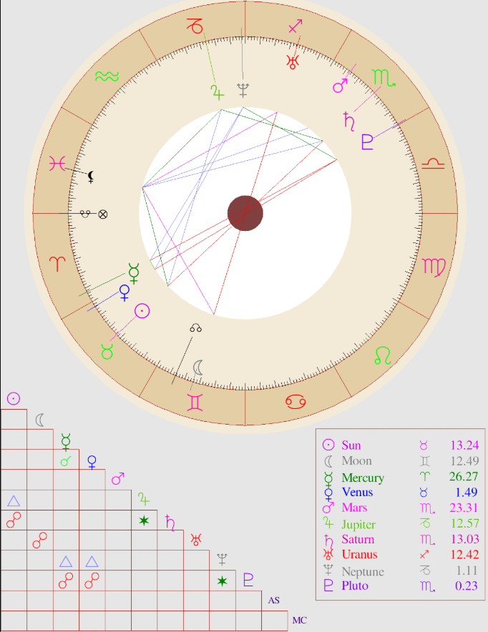
Task: Click the Mercury name in the legend
Action: tap(363, 478)
